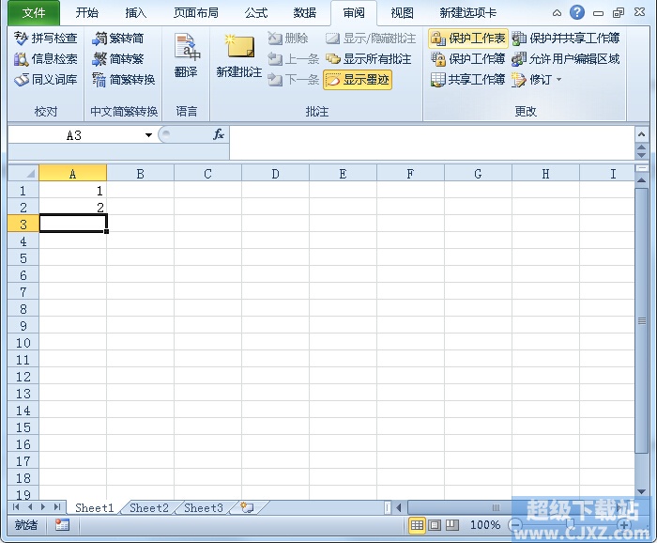Viewport: 657px width, 543px height.
Task: Click the 100% zoom level
Action: coord(485,525)
